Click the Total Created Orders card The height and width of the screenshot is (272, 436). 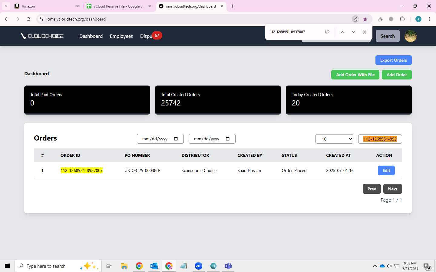pyautogui.click(x=218, y=100)
